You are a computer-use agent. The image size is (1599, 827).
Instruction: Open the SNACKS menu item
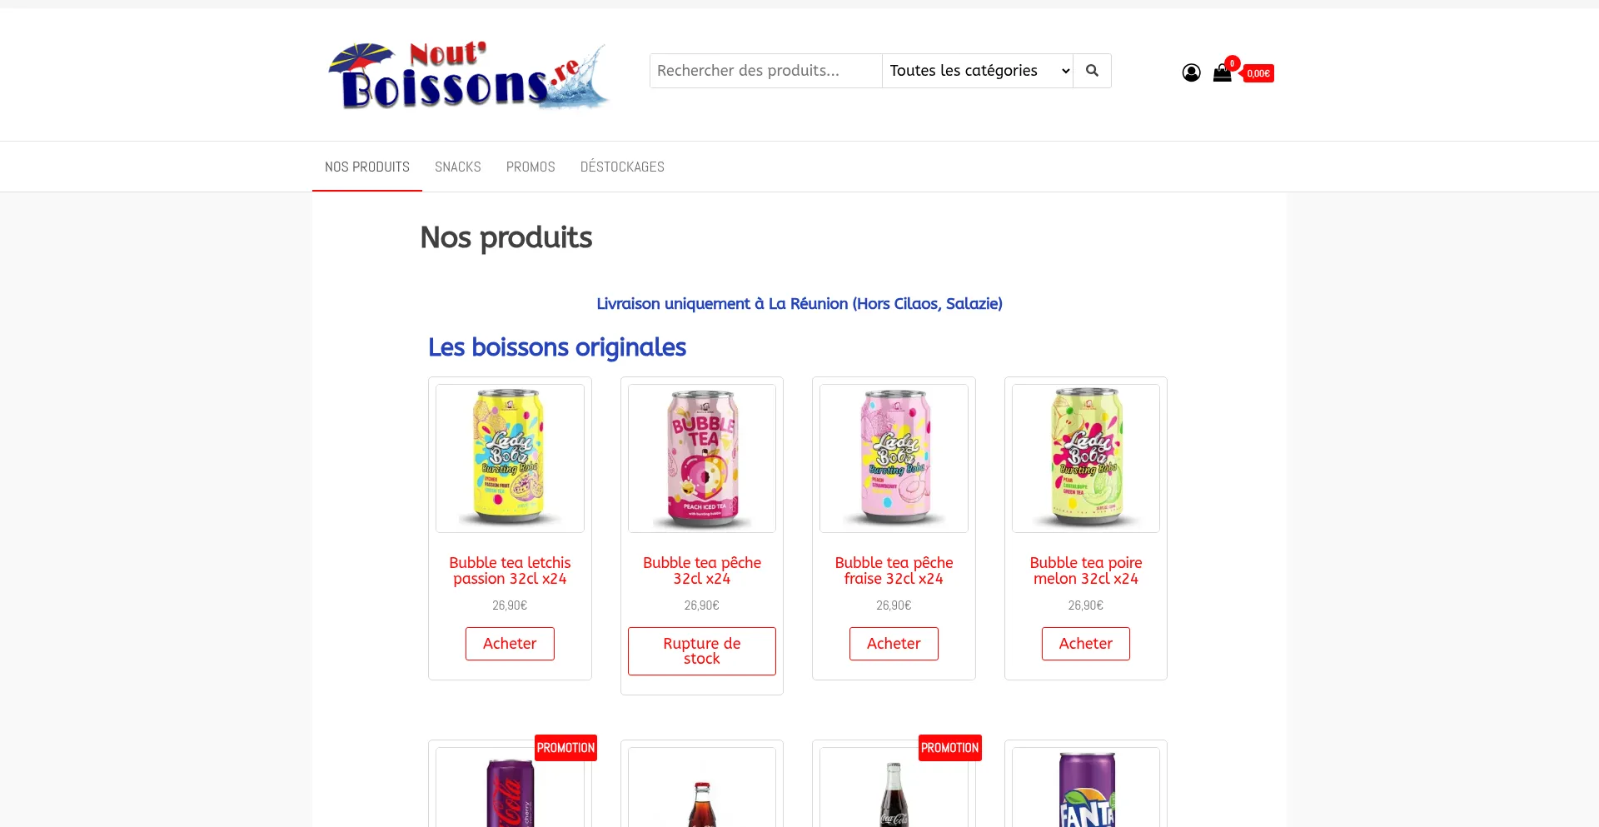(x=458, y=167)
